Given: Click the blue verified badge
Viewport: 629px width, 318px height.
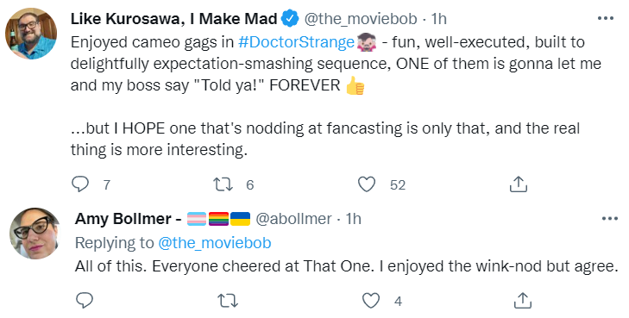Looking at the screenshot, I should click(290, 19).
